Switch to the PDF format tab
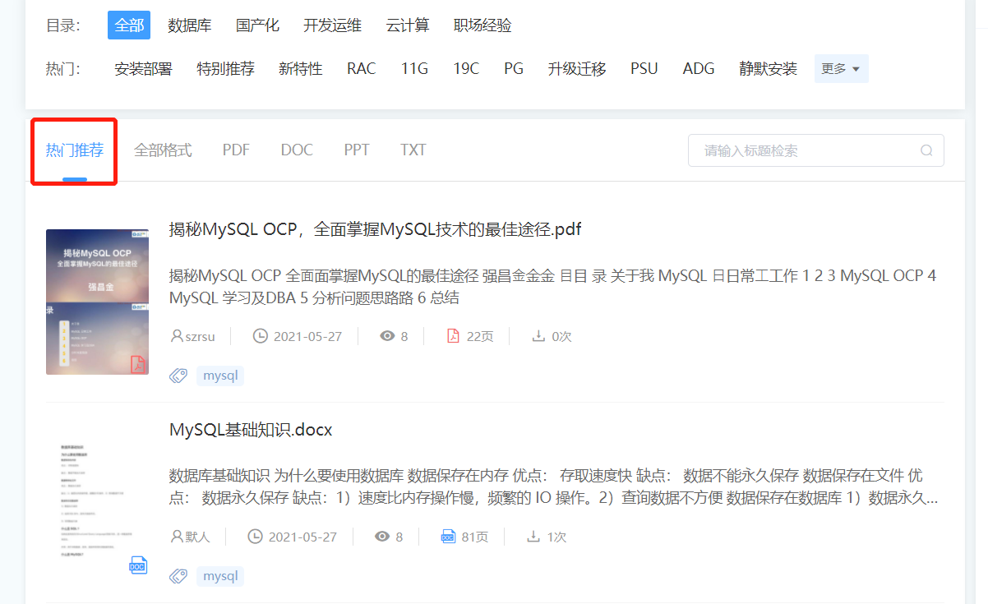The width and height of the screenshot is (988, 604). pyautogui.click(x=236, y=150)
